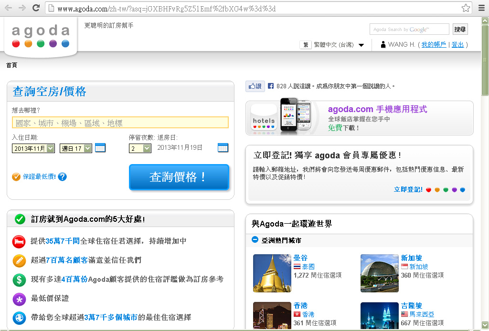Click the 4百萬份 highlighted link
Image resolution: width=489 pixels, height=331 pixels.
click(x=74, y=279)
